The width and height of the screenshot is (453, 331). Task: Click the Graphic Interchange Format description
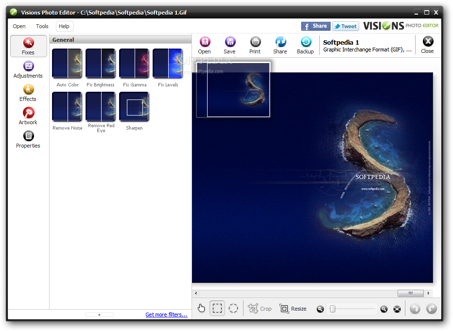coord(367,50)
